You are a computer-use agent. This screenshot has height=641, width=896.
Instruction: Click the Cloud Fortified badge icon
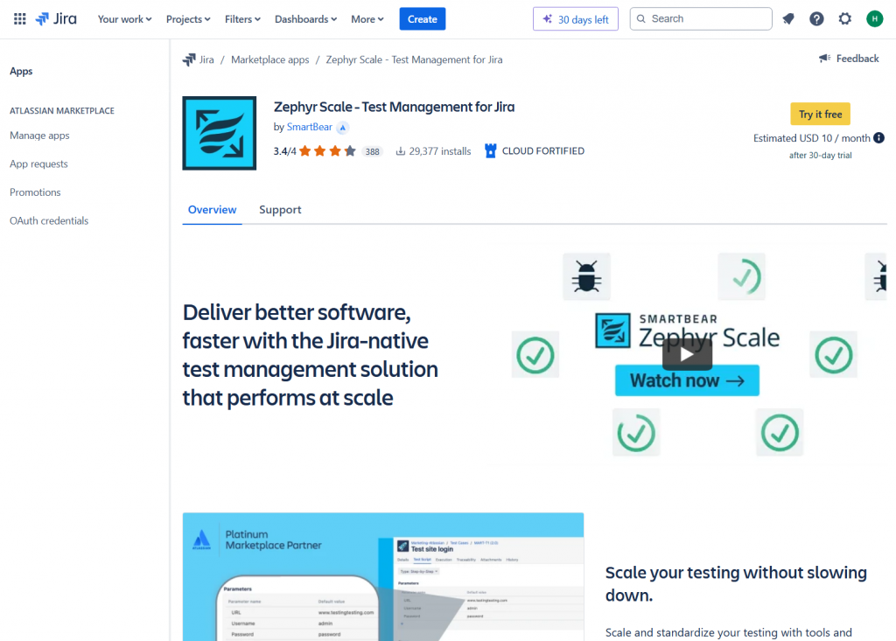tap(490, 150)
